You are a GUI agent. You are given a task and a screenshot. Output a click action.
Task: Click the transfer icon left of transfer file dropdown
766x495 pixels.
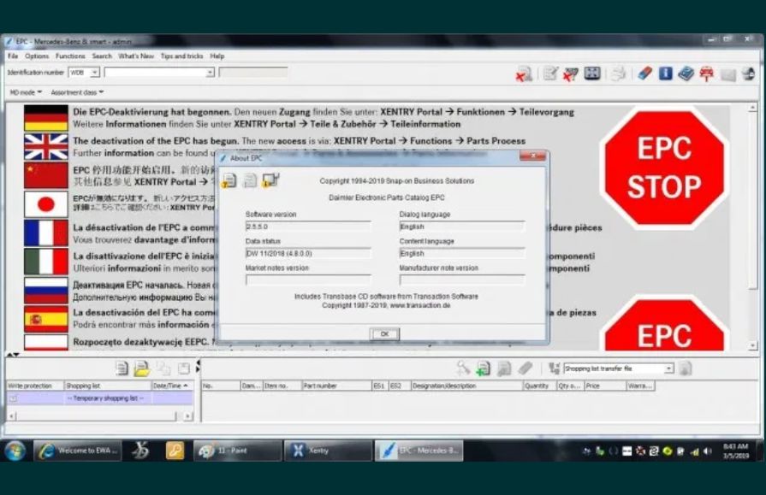click(554, 368)
